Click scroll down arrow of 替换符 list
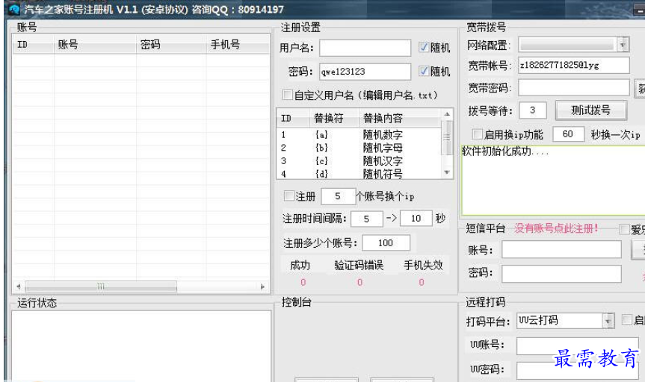 (x=447, y=173)
